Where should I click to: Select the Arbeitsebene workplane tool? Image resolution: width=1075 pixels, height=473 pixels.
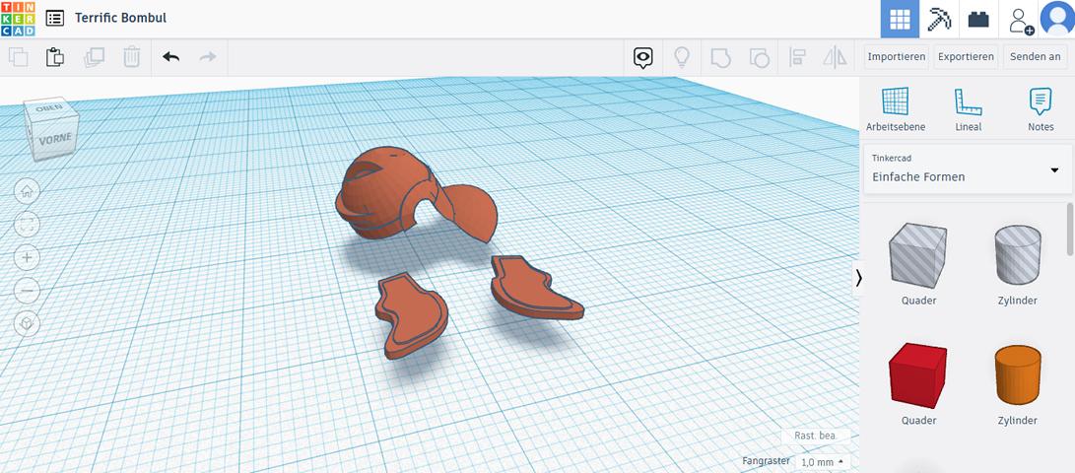895,108
